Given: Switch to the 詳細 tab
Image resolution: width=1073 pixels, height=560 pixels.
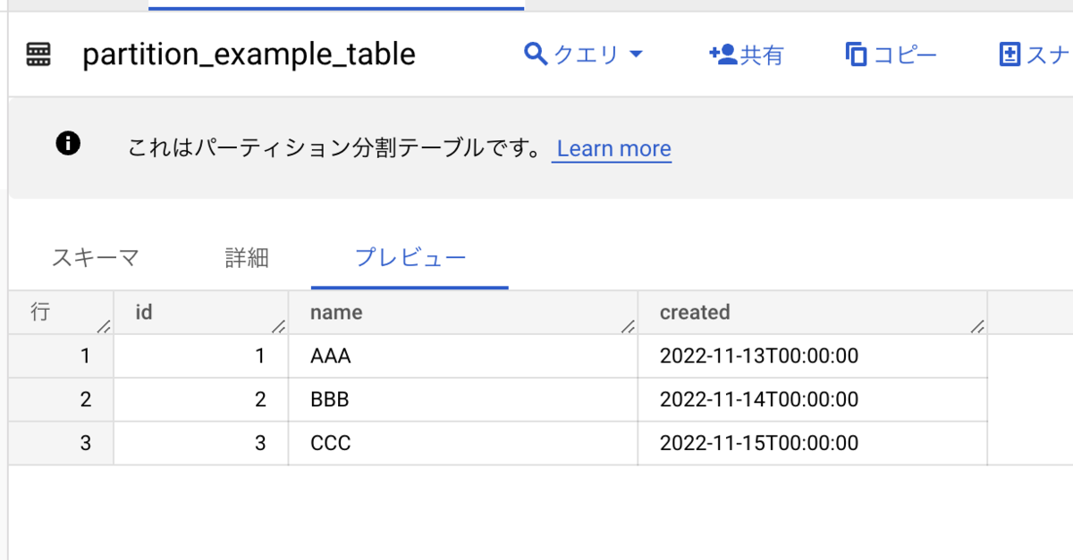Looking at the screenshot, I should [247, 259].
